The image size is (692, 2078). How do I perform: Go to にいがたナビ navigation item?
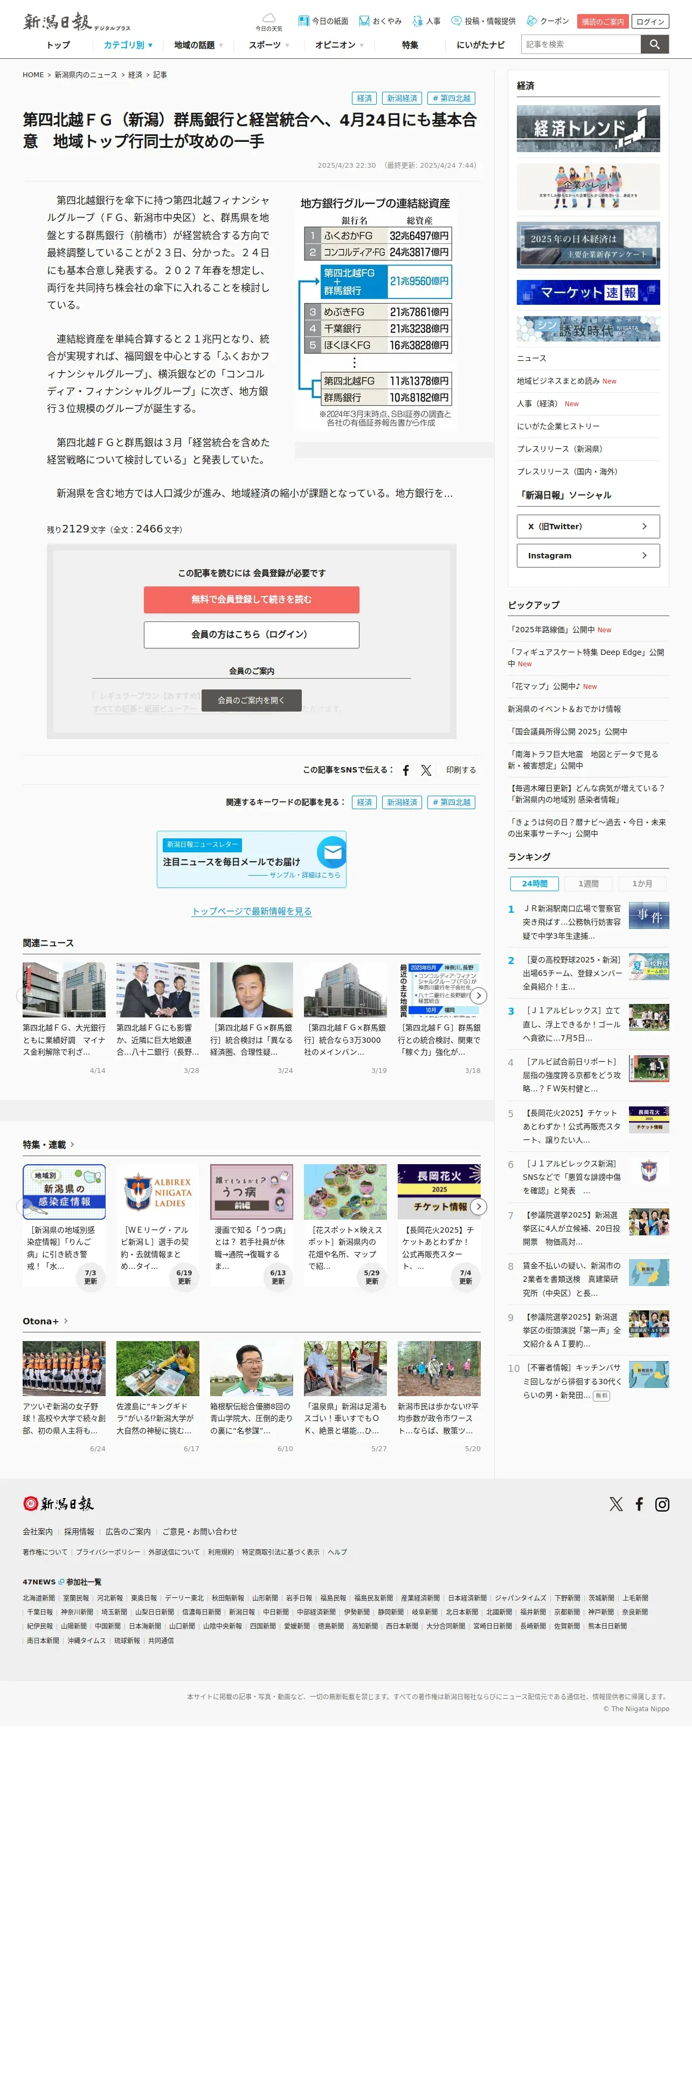[x=481, y=45]
